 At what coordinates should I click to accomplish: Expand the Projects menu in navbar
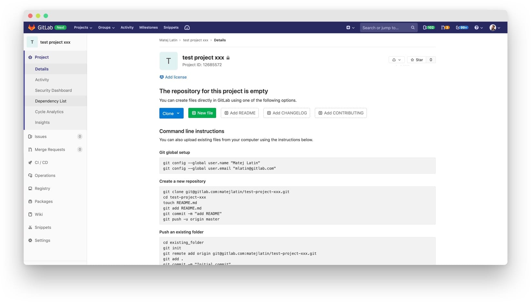point(83,28)
